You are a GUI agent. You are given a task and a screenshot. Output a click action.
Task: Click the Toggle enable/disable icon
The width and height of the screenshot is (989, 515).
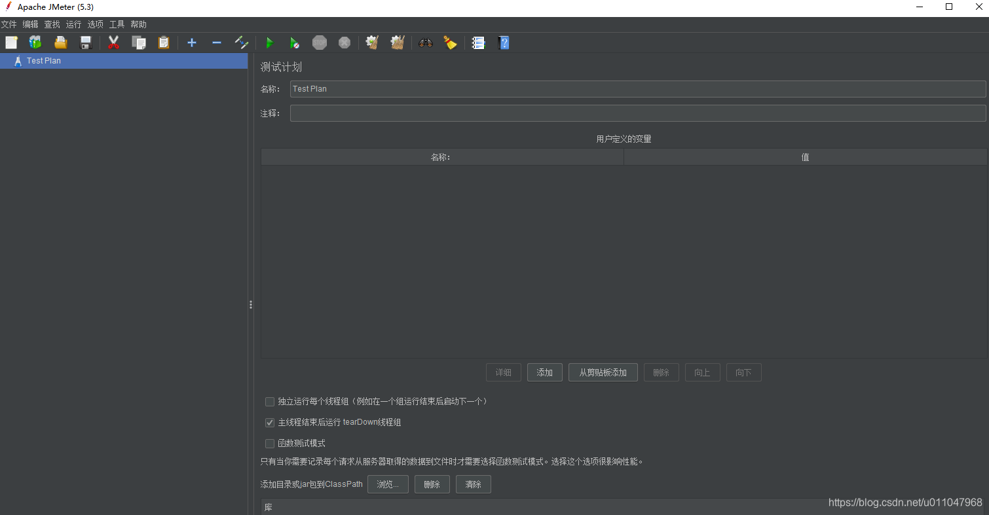tap(242, 43)
